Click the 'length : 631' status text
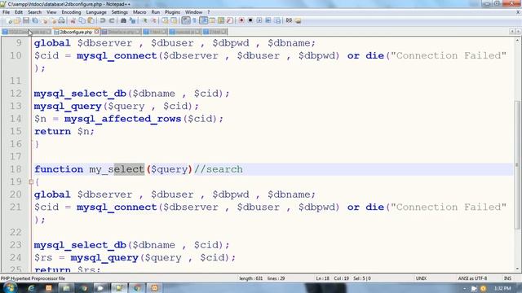The image size is (522, 293). coord(250,278)
